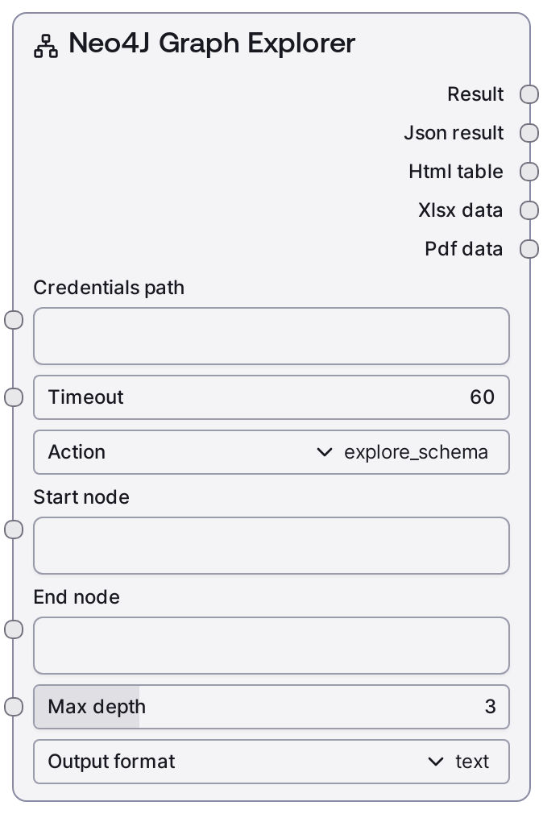Click the Timeout input socket

coord(14,397)
